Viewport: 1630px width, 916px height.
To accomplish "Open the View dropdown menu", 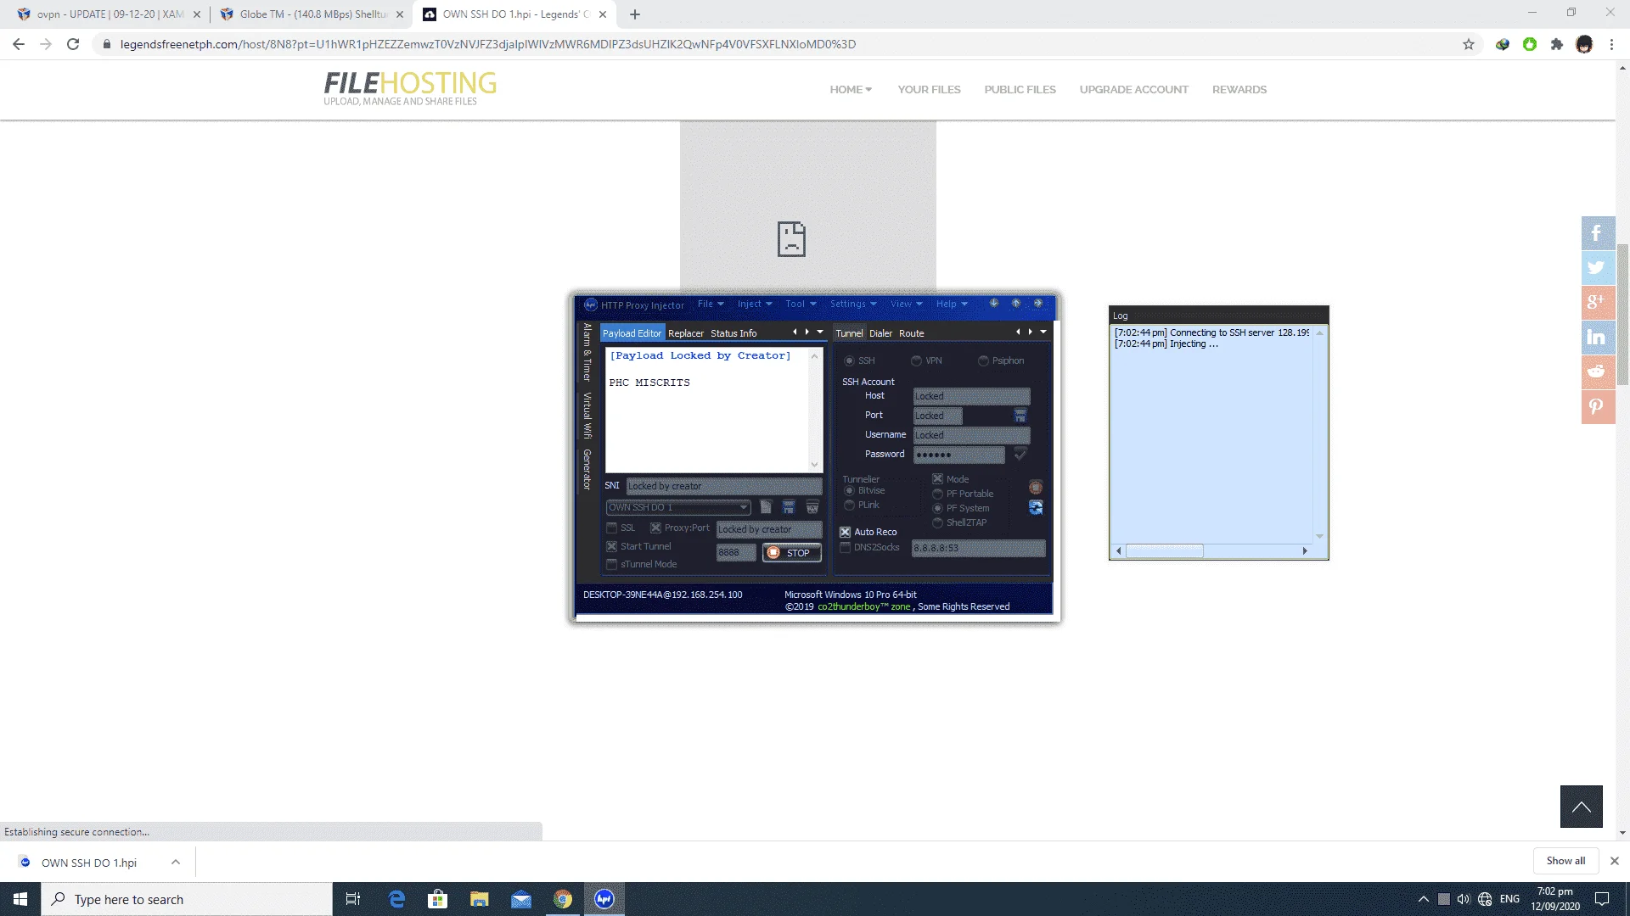I will pos(906,304).
